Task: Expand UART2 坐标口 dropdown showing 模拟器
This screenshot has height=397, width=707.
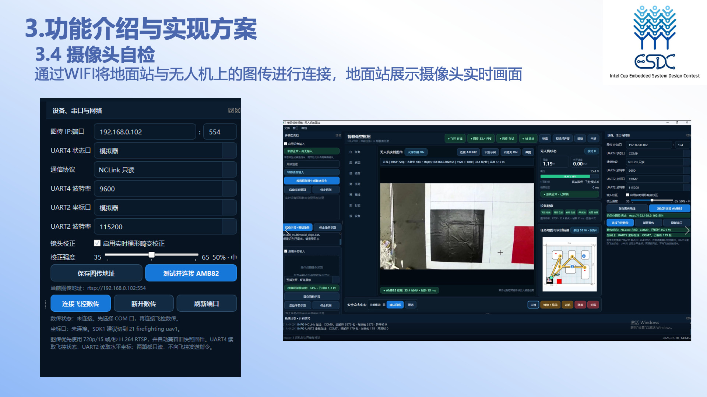Action: click(165, 208)
